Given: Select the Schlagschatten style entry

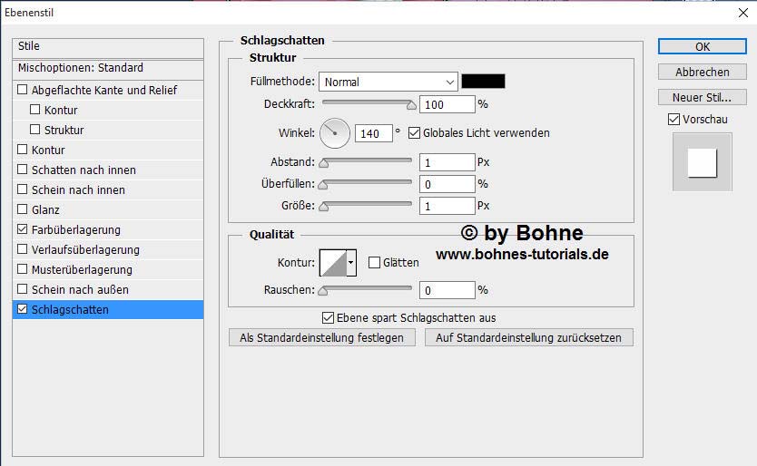Looking at the screenshot, I should click(70, 310).
